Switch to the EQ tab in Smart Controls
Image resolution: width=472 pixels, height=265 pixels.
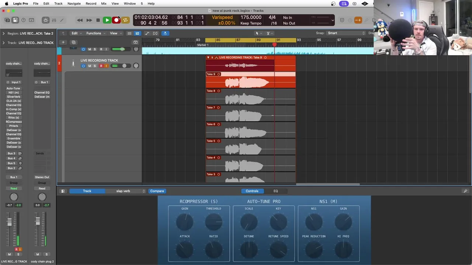275,191
